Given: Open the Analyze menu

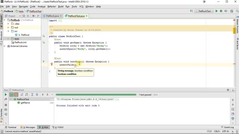Looking at the screenshot, I should (x=41, y=7).
